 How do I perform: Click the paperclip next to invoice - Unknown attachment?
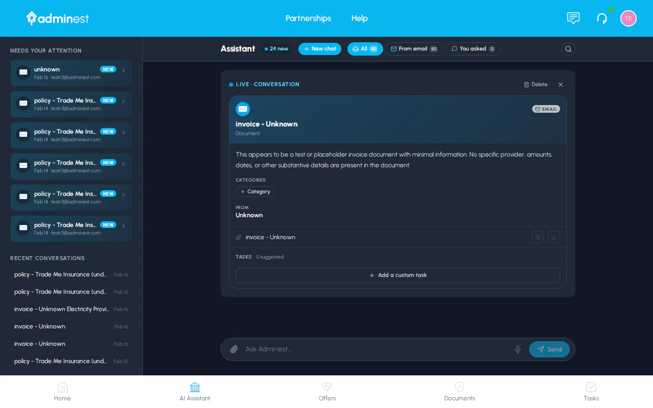tap(239, 237)
